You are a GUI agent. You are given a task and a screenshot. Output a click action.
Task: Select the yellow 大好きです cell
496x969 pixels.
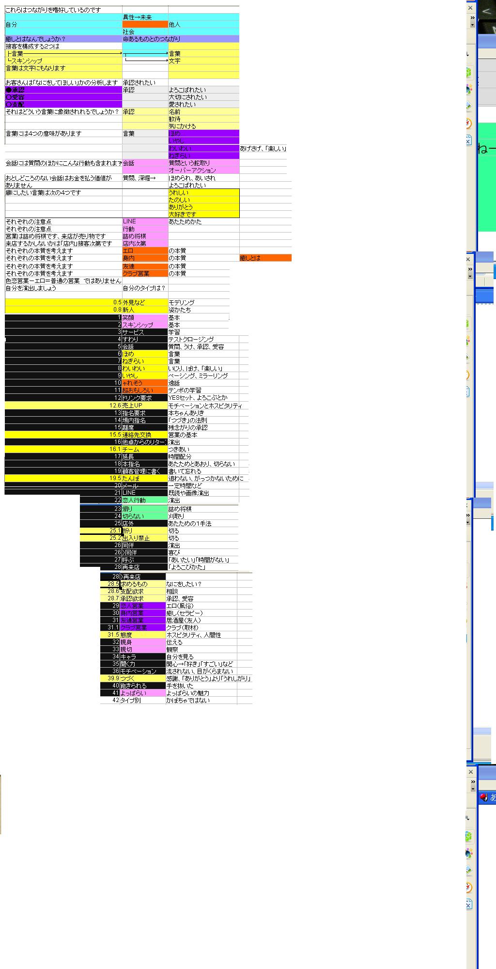click(x=203, y=214)
